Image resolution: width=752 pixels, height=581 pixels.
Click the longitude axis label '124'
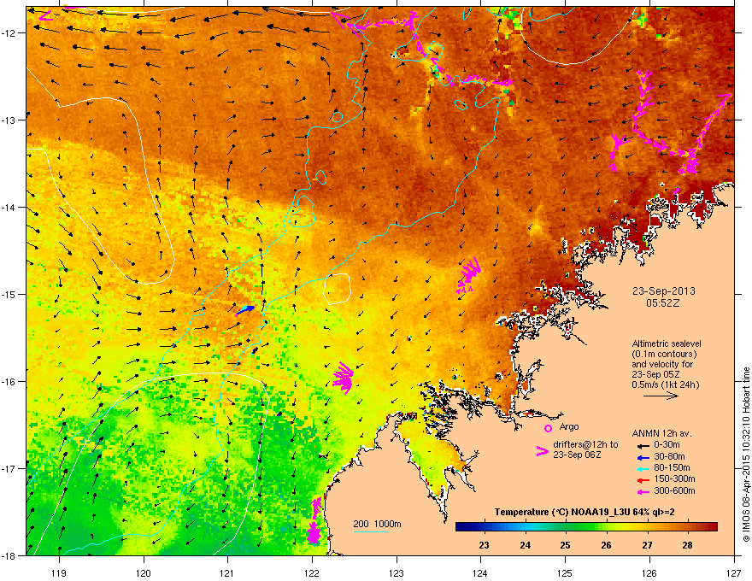(480, 573)
